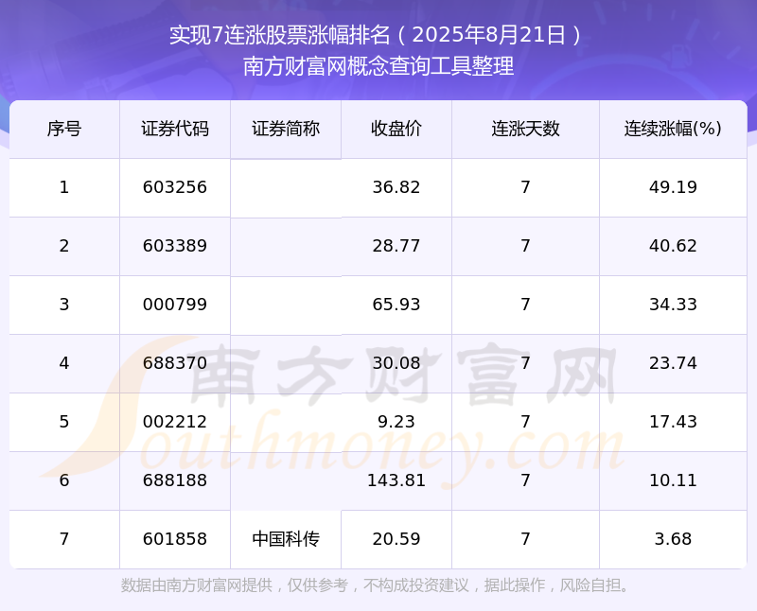The width and height of the screenshot is (757, 611).
Task: Click stock name 中国科传
Action: click(x=286, y=539)
